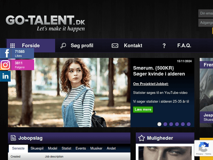
Task: Click the star icon beside Muligheder
Action: coord(141,138)
